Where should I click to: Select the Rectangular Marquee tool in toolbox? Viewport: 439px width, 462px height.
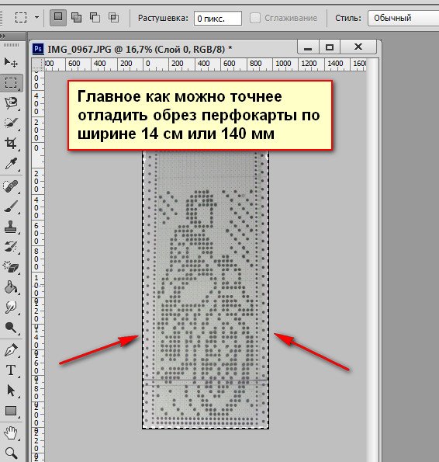(11, 83)
